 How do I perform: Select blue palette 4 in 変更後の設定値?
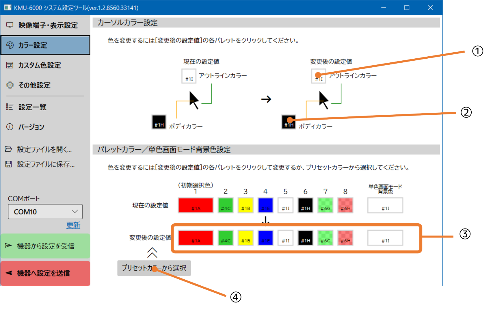point(265,237)
